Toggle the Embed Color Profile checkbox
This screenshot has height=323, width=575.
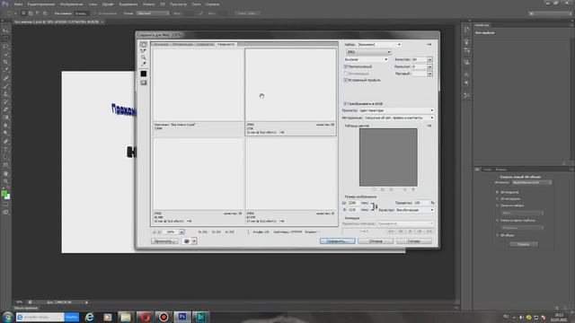[x=345, y=80]
